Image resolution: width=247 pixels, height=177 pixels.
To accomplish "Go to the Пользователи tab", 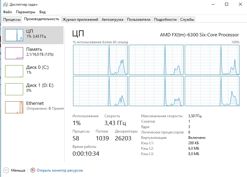I will pyautogui.click(x=138, y=20).
